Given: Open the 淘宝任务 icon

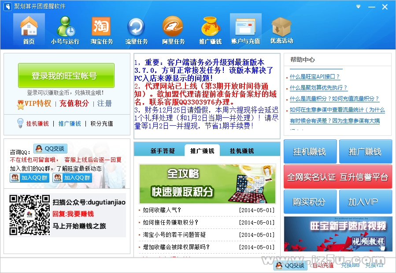Looking at the screenshot, I should pyautogui.click(x=101, y=30).
